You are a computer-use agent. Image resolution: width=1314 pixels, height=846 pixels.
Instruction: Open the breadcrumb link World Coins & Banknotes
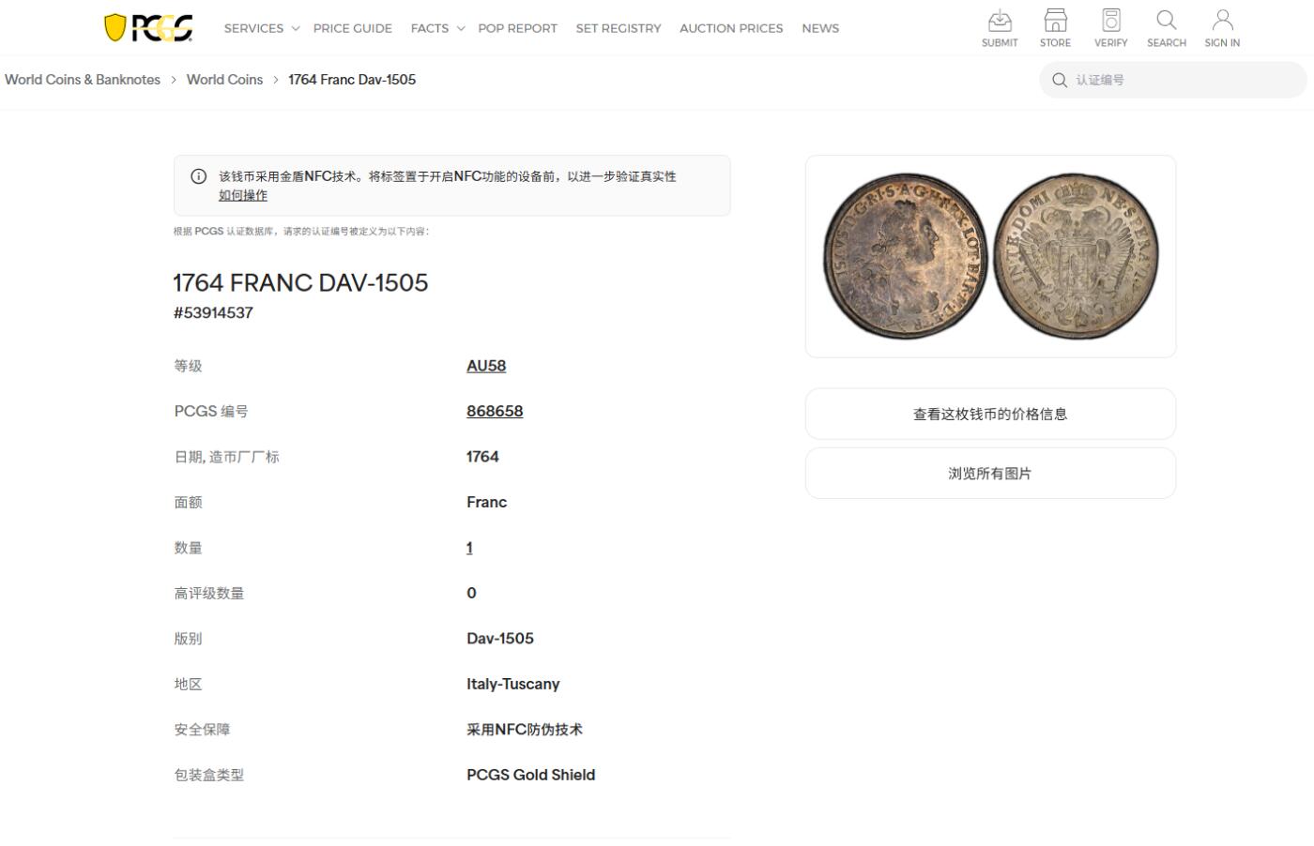82,79
